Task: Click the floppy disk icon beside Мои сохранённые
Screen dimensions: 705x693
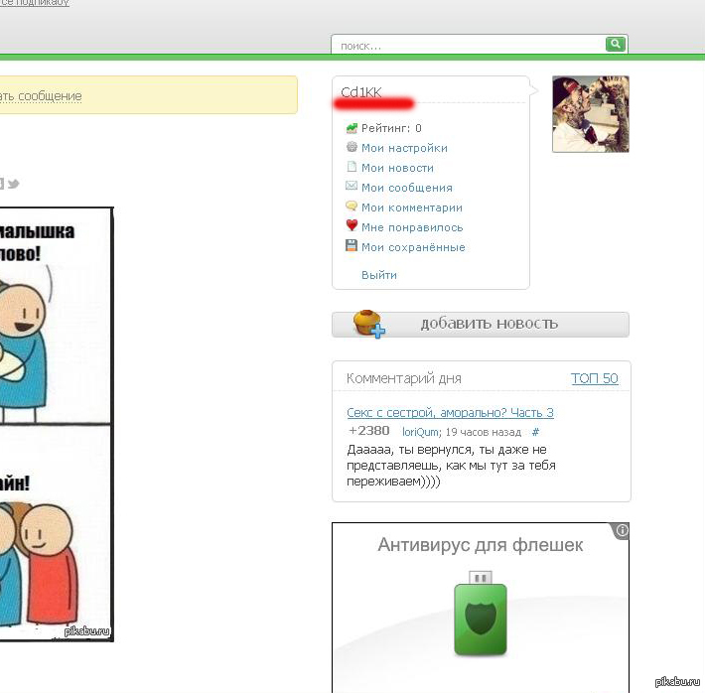Action: [352, 246]
